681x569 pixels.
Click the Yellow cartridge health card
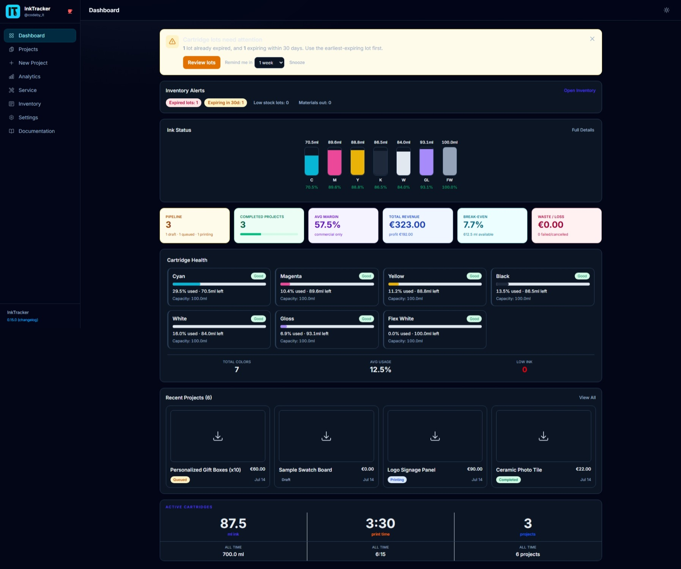tap(435, 287)
